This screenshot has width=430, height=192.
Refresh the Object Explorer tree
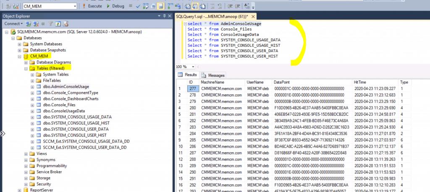pyautogui.click(x=58, y=24)
